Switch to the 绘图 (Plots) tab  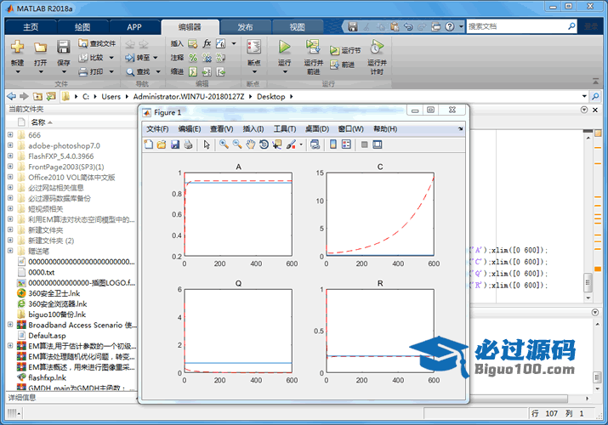pyautogui.click(x=82, y=26)
